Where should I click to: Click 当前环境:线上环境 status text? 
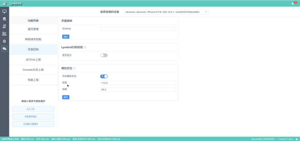(10, 139)
